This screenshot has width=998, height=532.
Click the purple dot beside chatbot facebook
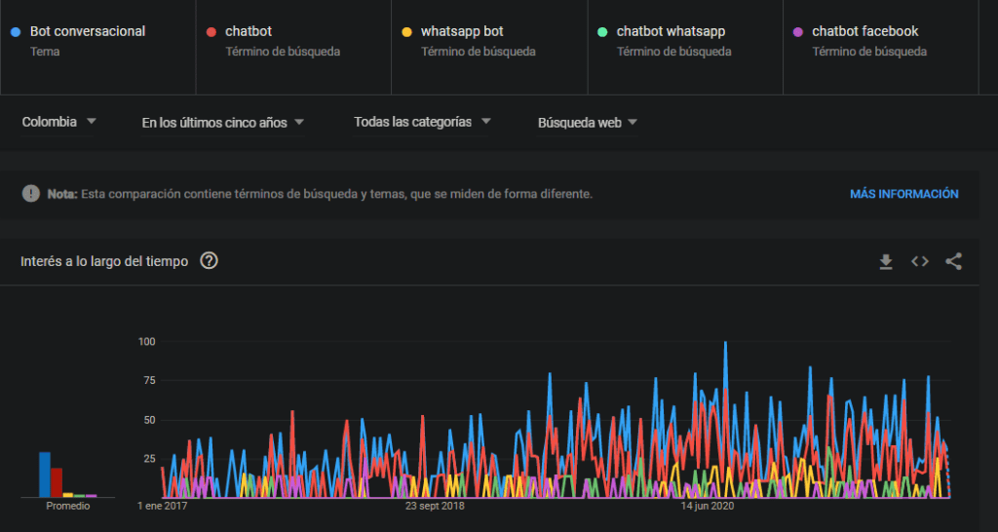(x=798, y=32)
